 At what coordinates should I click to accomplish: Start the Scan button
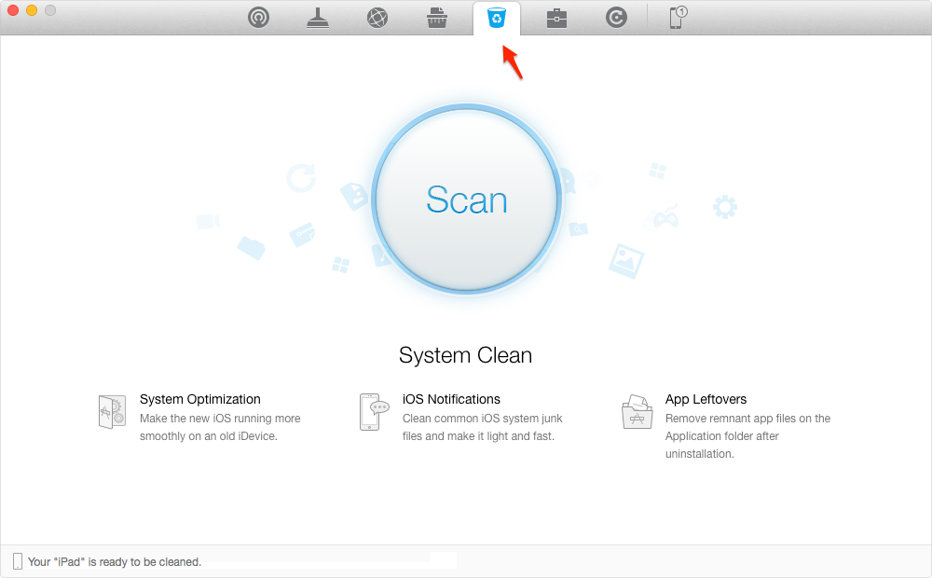pyautogui.click(x=467, y=200)
